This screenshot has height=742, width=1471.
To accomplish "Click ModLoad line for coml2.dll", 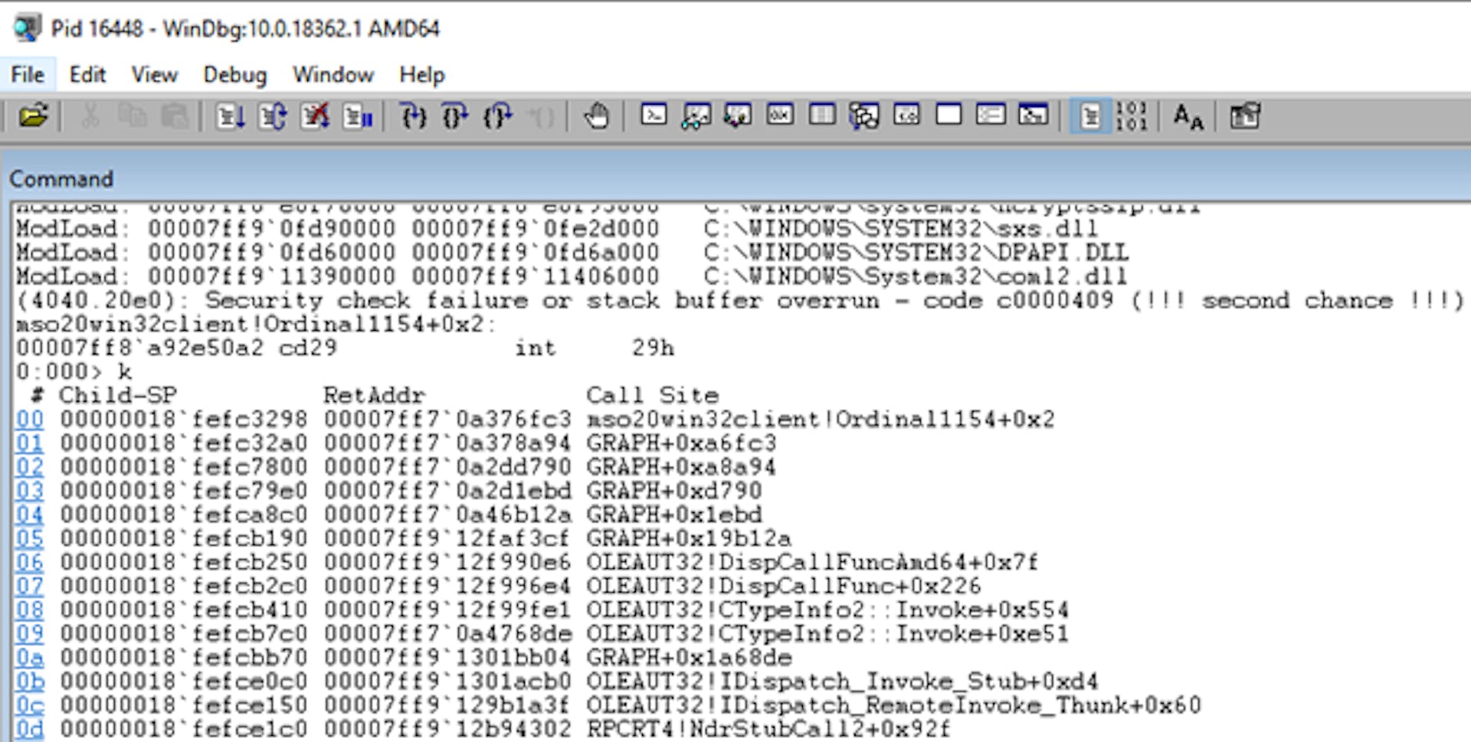I will [572, 276].
